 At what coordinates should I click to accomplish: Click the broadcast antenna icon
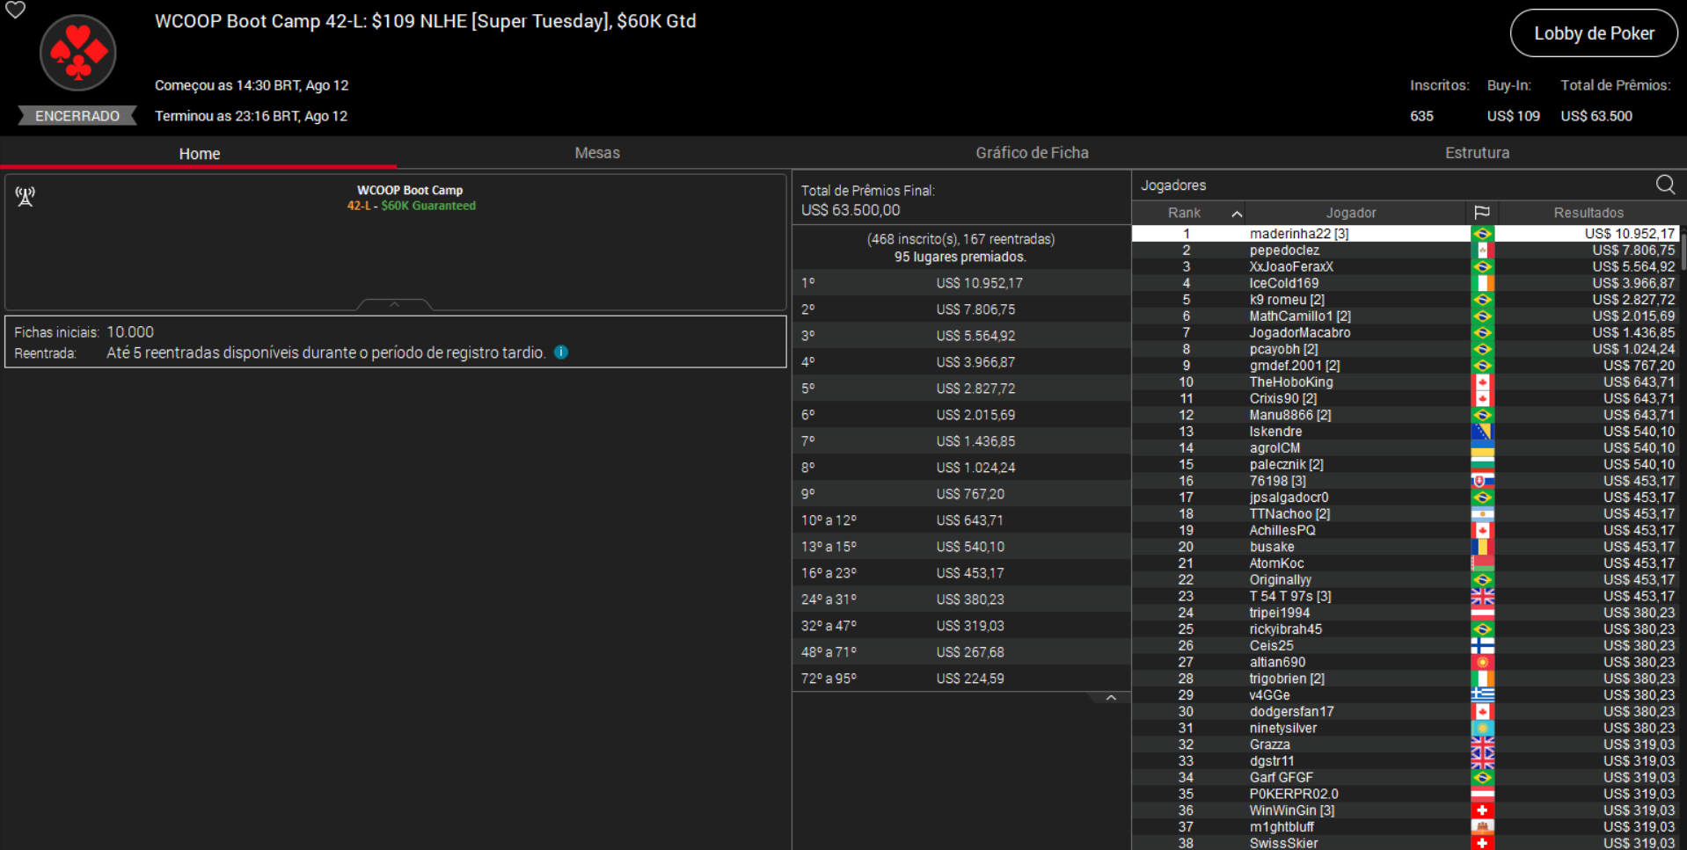(26, 196)
